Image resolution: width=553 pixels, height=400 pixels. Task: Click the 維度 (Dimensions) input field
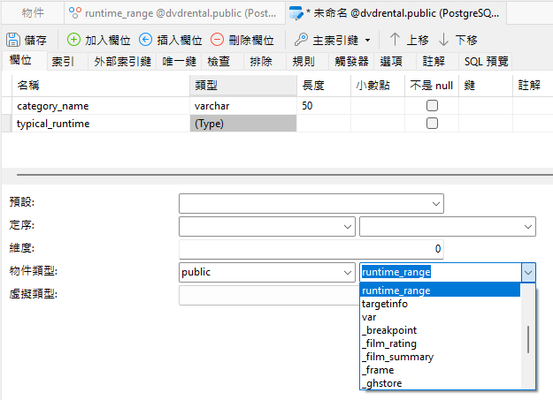coord(311,249)
